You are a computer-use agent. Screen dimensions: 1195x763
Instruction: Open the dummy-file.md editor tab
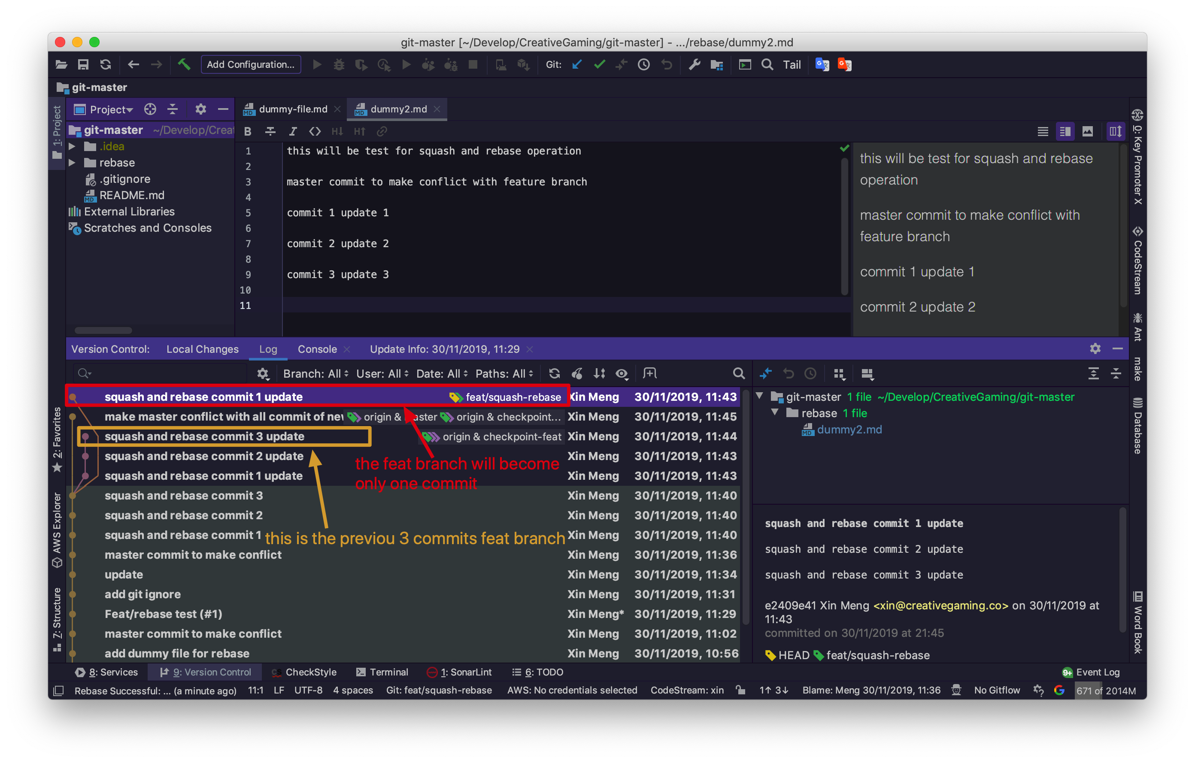point(293,109)
